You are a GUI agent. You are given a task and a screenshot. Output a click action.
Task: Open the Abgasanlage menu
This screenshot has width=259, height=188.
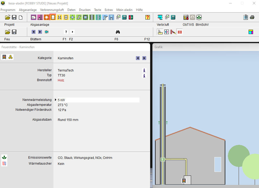(27, 10)
